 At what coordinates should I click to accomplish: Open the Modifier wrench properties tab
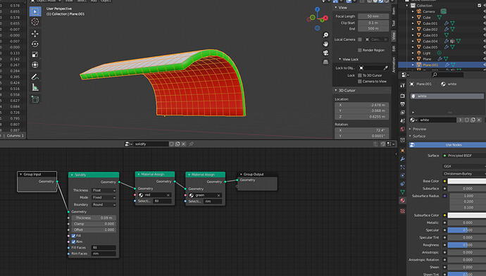[402, 159]
